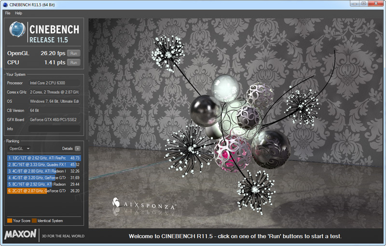
Task: Run the CPU benchmark test
Action: 74,63
